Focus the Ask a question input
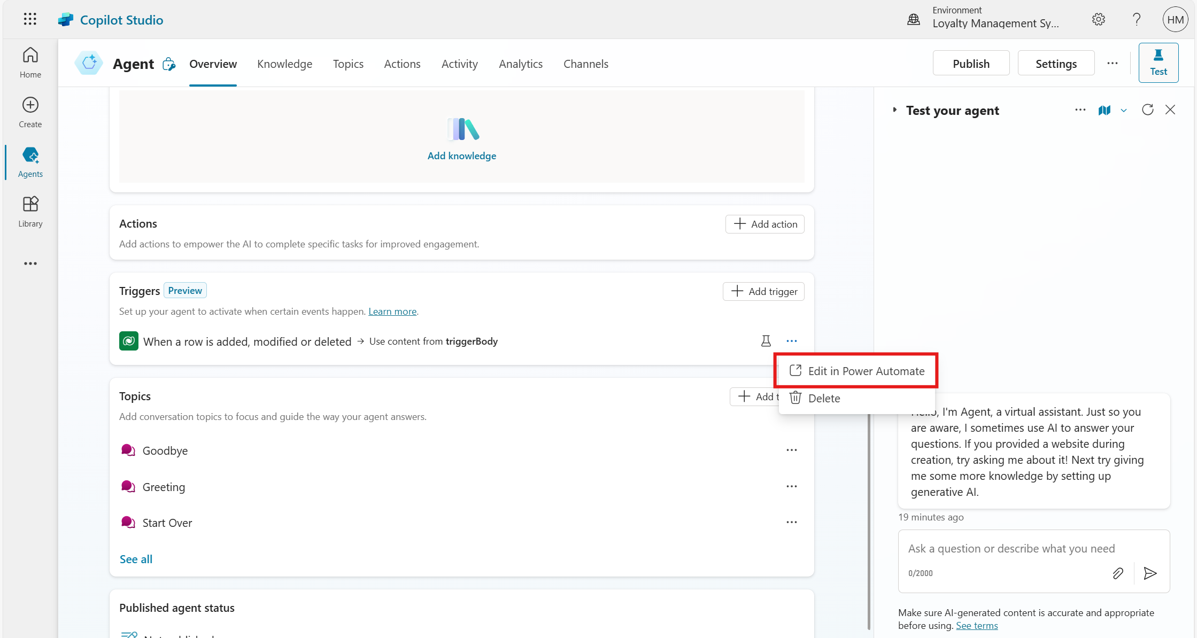This screenshot has height=638, width=1197. (1011, 549)
